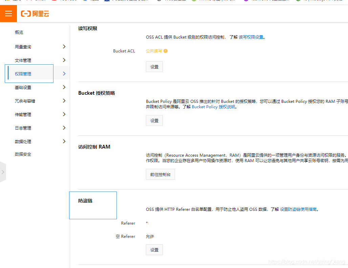Click 前往控制台 button
Image resolution: width=348 pixels, height=268 pixels.
point(160,174)
